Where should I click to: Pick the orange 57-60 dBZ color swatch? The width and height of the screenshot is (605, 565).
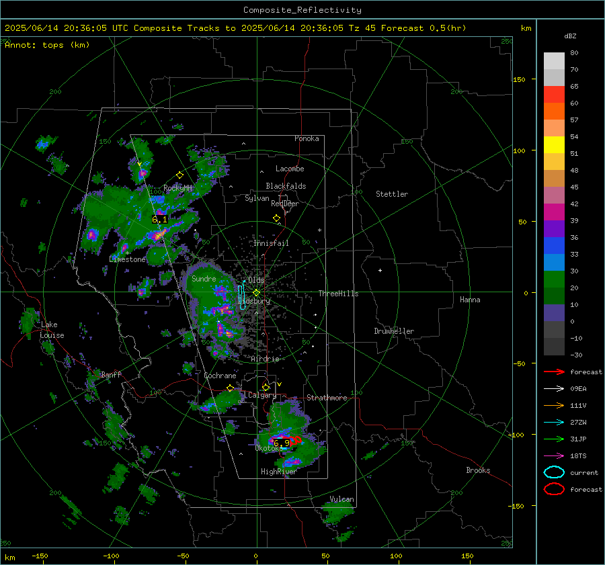click(x=554, y=112)
